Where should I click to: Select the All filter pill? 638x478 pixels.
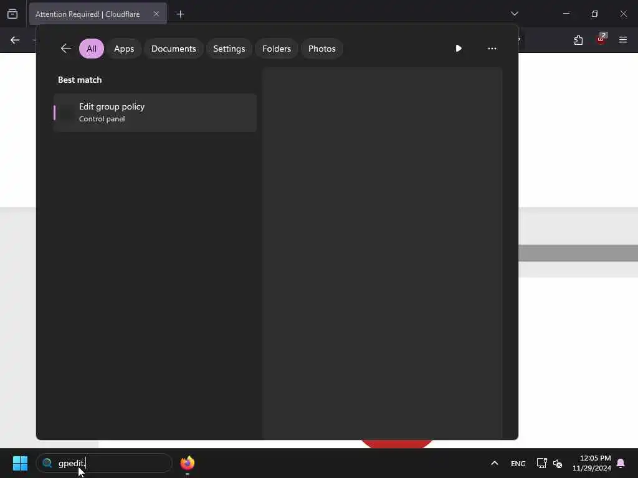(92, 49)
